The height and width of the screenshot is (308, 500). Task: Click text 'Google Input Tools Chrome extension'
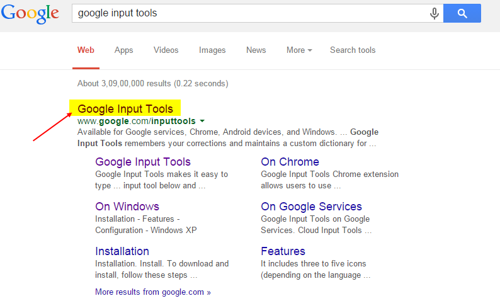[x=330, y=174]
